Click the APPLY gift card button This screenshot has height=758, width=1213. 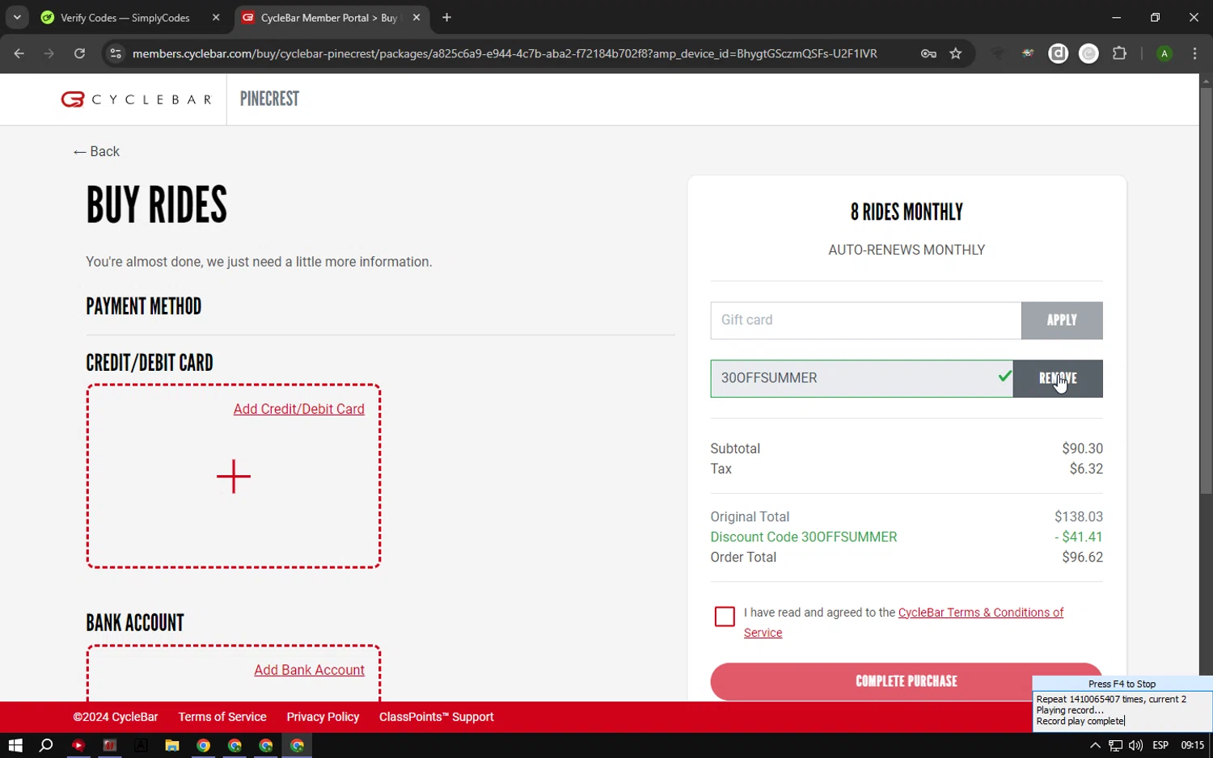click(x=1062, y=320)
